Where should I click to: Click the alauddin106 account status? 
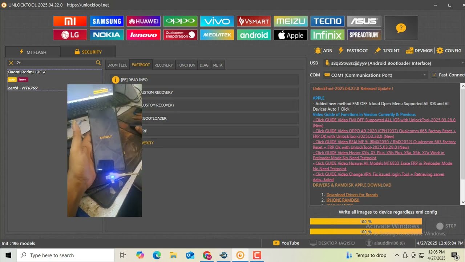click(x=385, y=243)
